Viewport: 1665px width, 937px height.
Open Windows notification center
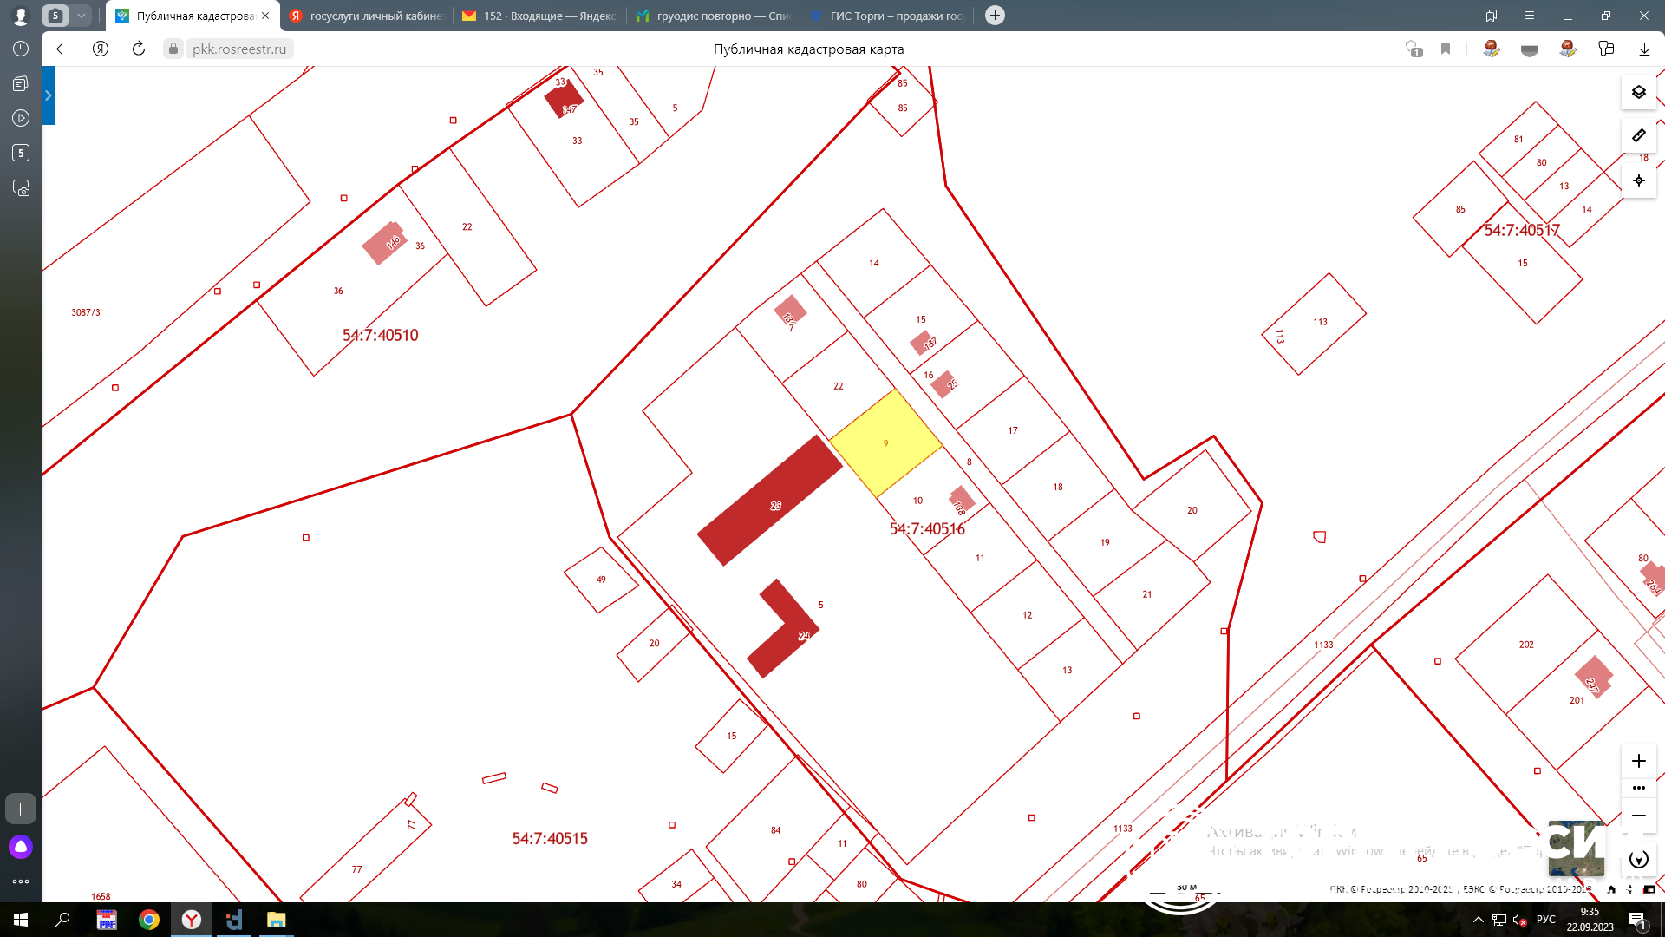coord(1638,920)
